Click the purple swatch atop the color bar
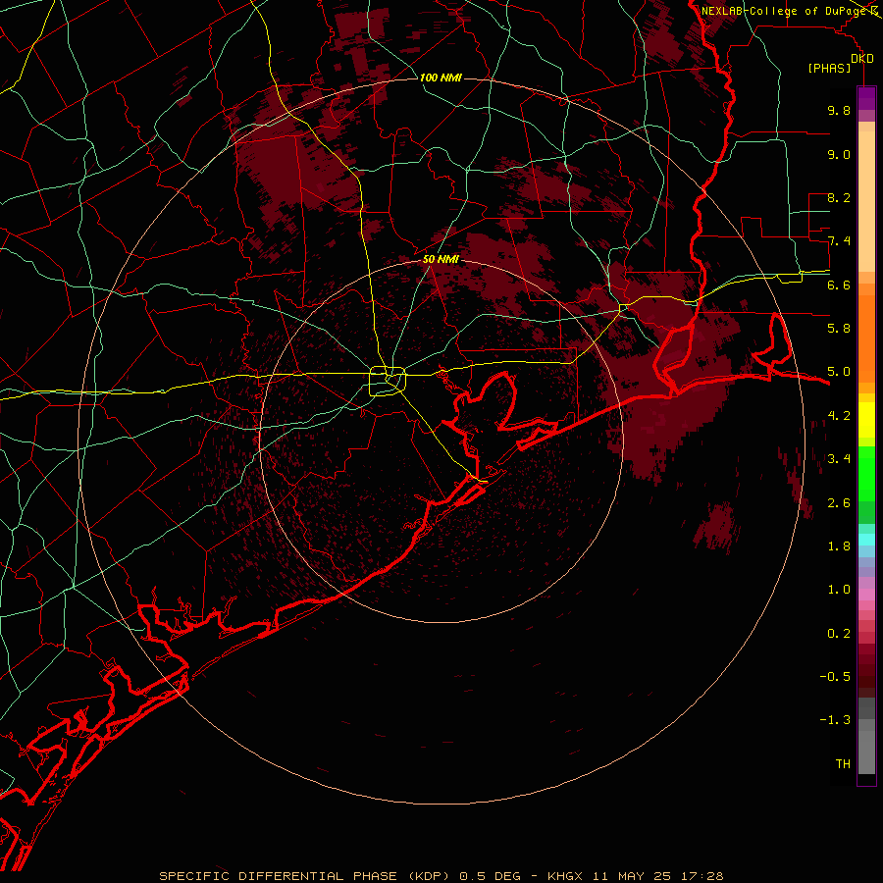The image size is (883, 883). tap(866, 98)
